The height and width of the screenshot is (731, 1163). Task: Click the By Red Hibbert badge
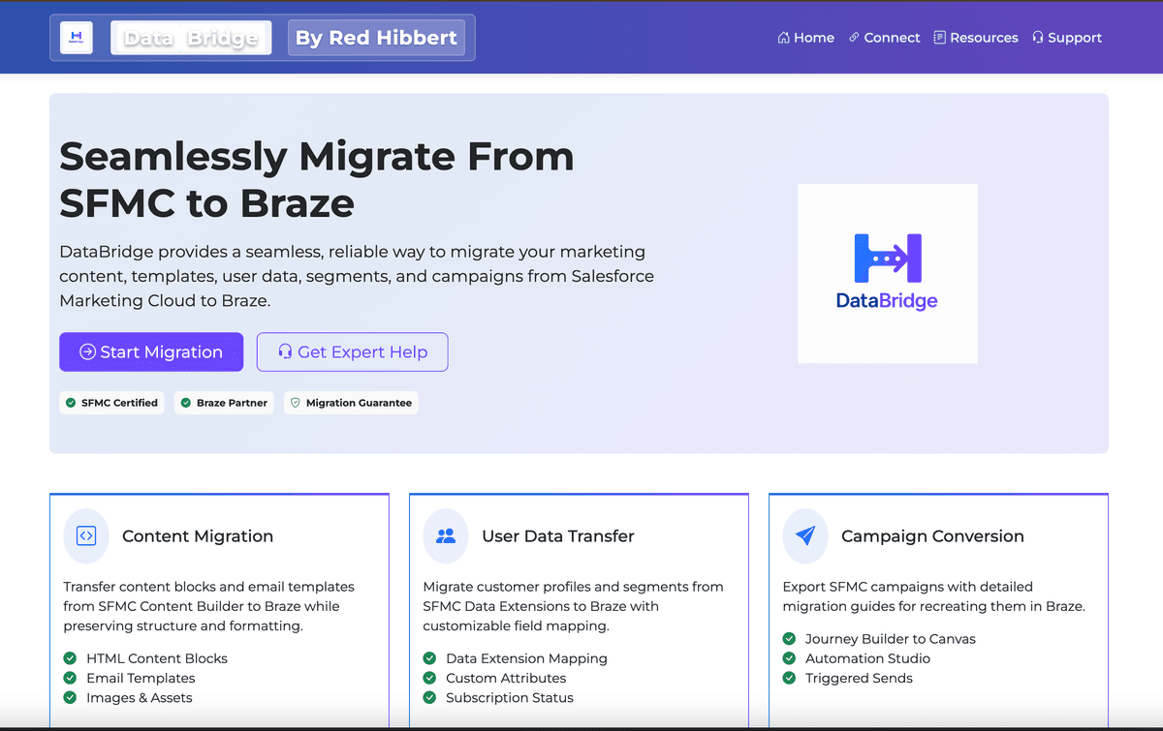pos(376,38)
